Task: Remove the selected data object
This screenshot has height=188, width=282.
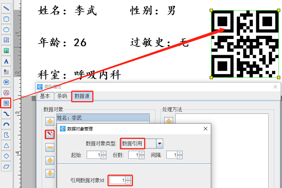Action: coord(50,147)
